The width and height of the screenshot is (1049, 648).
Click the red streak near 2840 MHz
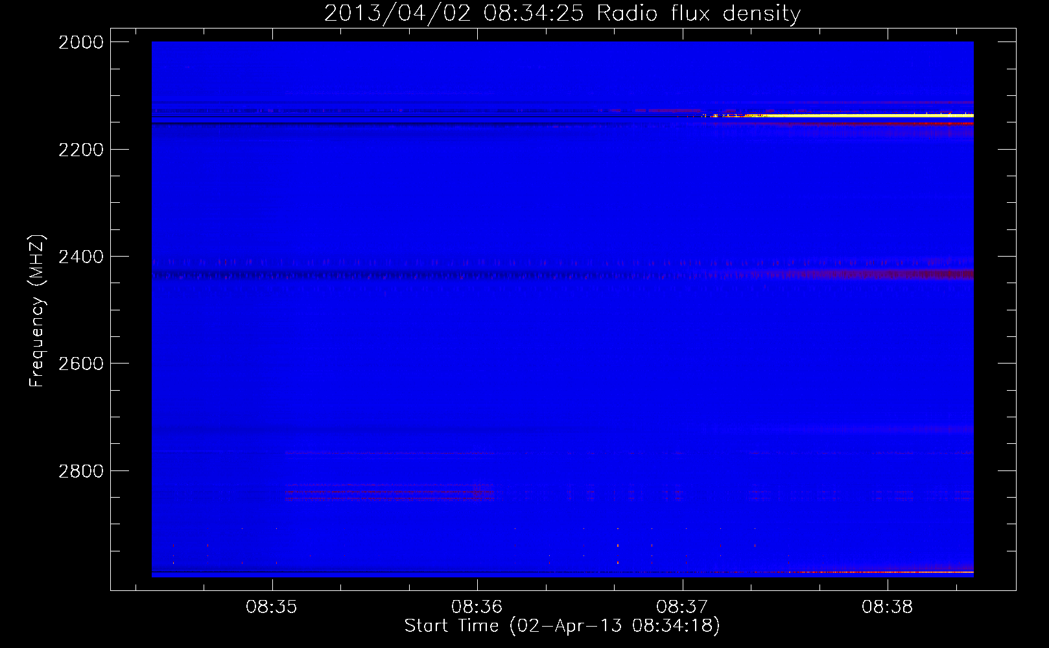(389, 494)
